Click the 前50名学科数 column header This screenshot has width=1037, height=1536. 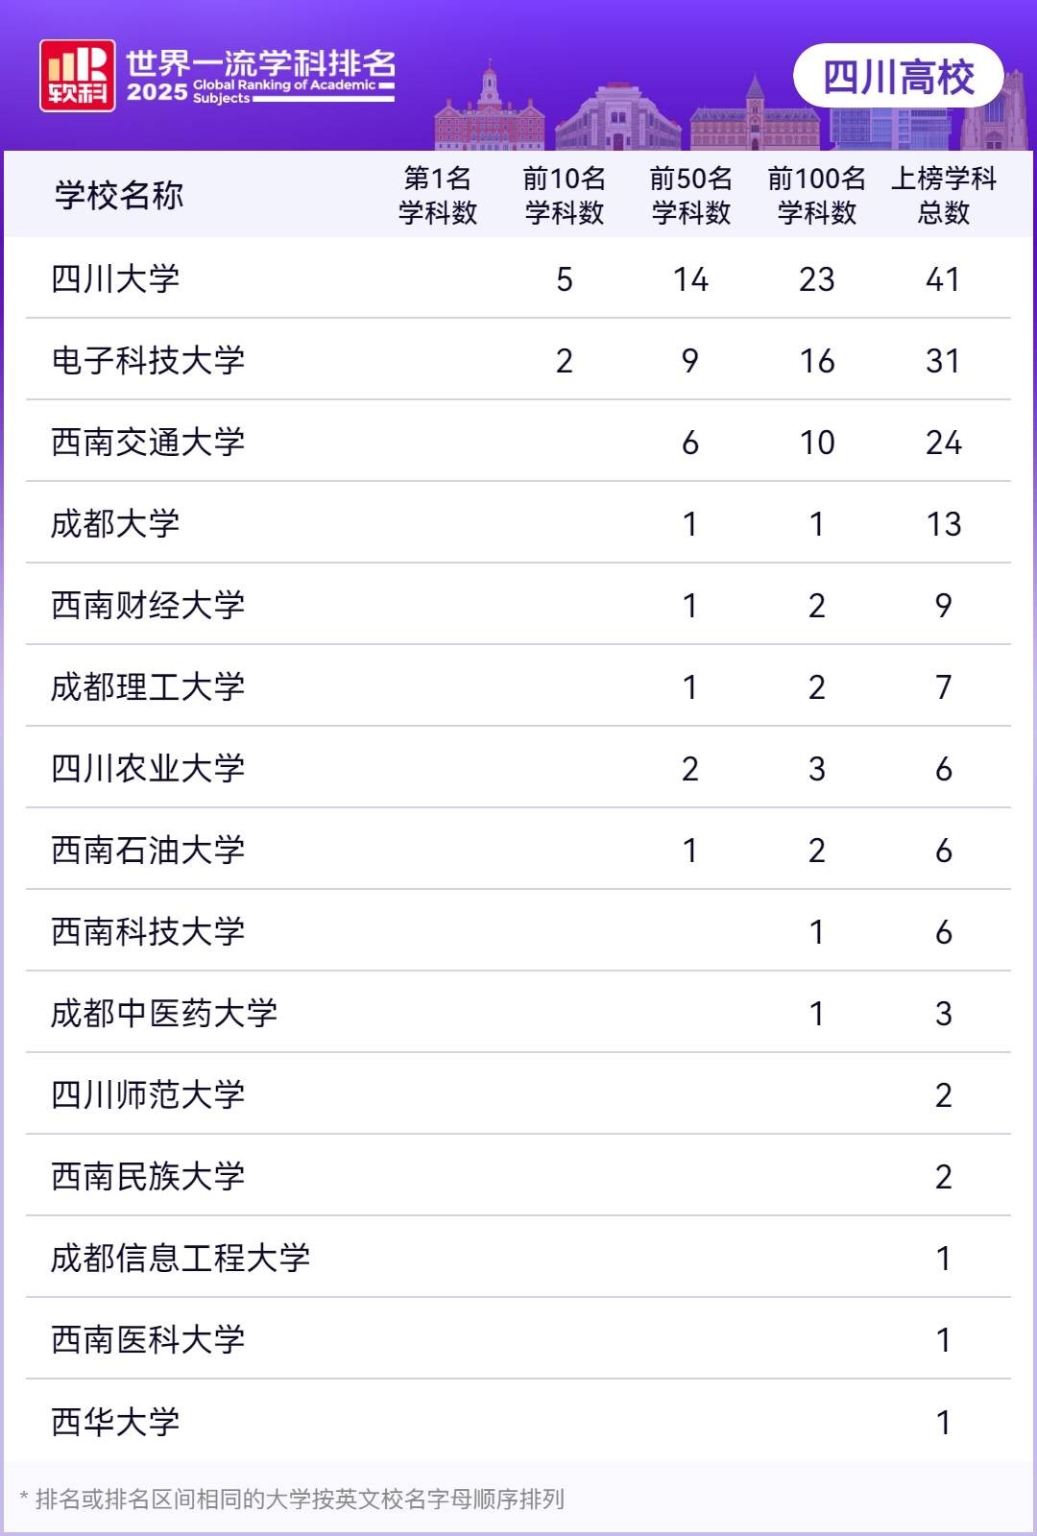coord(690,195)
